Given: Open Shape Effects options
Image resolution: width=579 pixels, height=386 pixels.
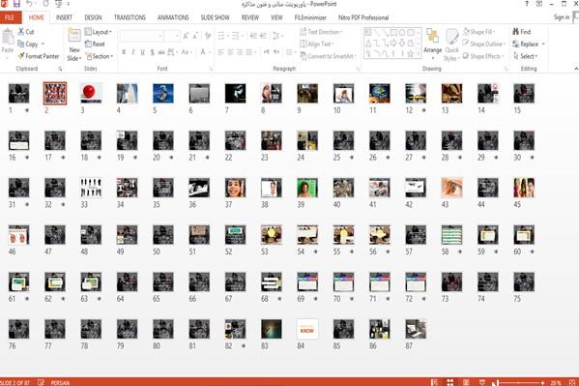Looking at the screenshot, I should (x=483, y=56).
